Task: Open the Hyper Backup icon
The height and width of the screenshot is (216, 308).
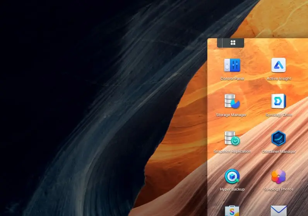Action: point(232,176)
